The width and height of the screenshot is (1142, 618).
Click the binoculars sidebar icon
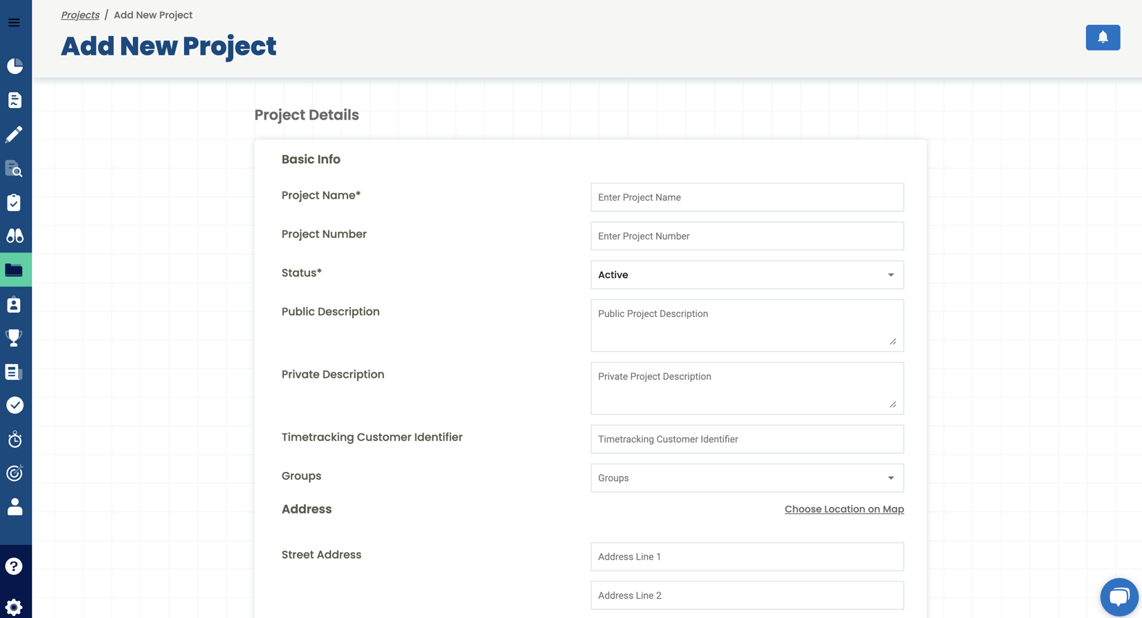coord(15,235)
